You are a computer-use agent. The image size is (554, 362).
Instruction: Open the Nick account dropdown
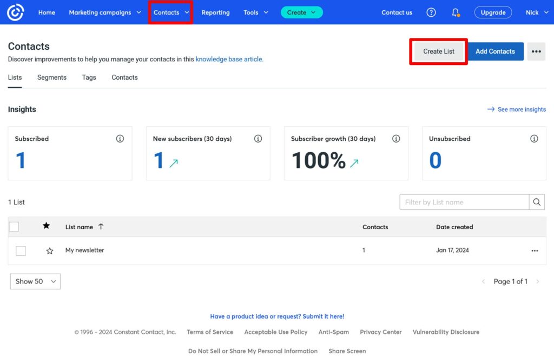[536, 12]
